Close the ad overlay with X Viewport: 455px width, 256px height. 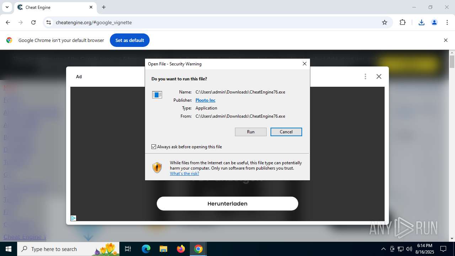379,76
